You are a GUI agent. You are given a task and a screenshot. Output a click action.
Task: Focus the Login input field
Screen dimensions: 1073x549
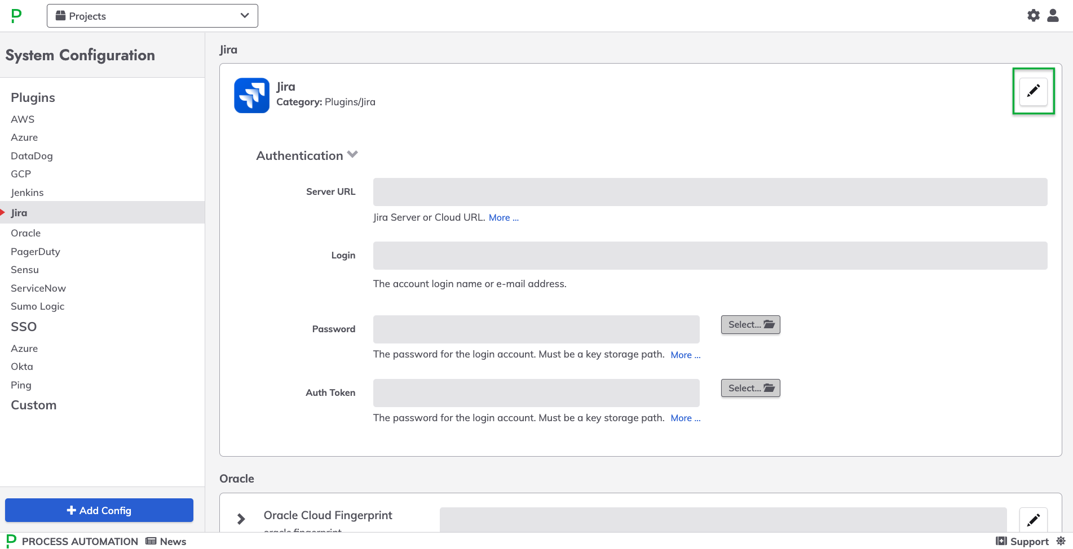(x=710, y=256)
